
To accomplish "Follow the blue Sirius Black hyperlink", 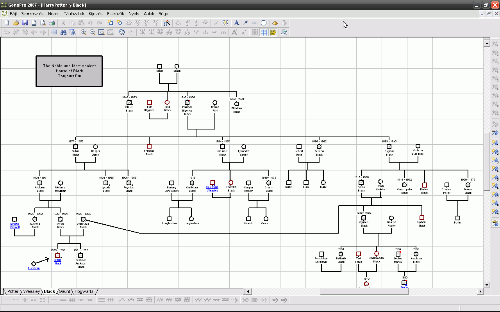I will tap(58, 262).
